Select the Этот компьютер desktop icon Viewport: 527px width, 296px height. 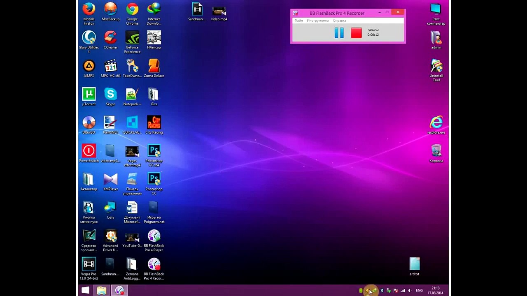[436, 14]
